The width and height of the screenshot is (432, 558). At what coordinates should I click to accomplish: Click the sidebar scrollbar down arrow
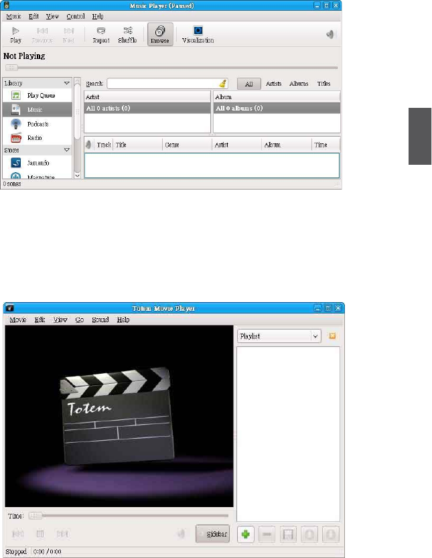tap(77, 175)
